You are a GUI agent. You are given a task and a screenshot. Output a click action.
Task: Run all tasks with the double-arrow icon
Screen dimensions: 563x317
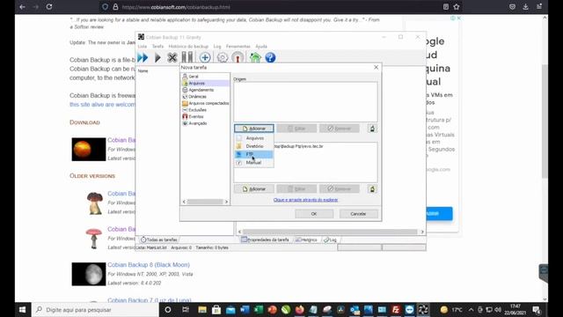click(143, 57)
